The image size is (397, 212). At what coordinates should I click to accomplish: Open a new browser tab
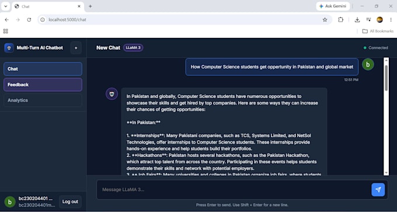[x=90, y=6]
